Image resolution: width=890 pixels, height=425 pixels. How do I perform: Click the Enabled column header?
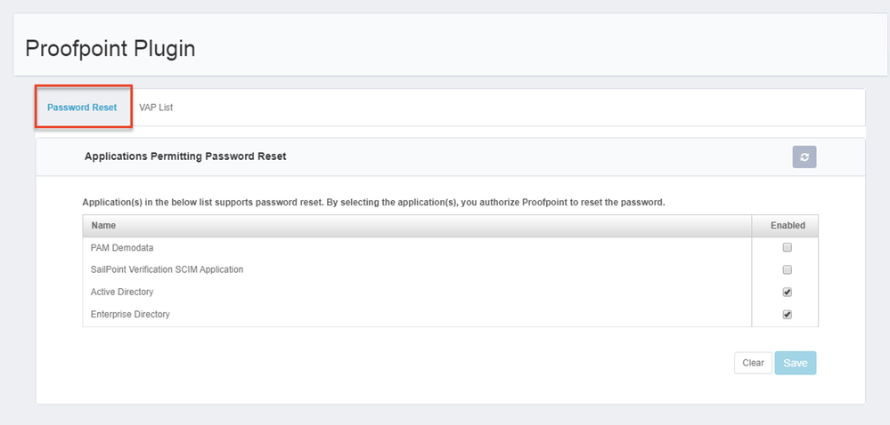coord(788,226)
